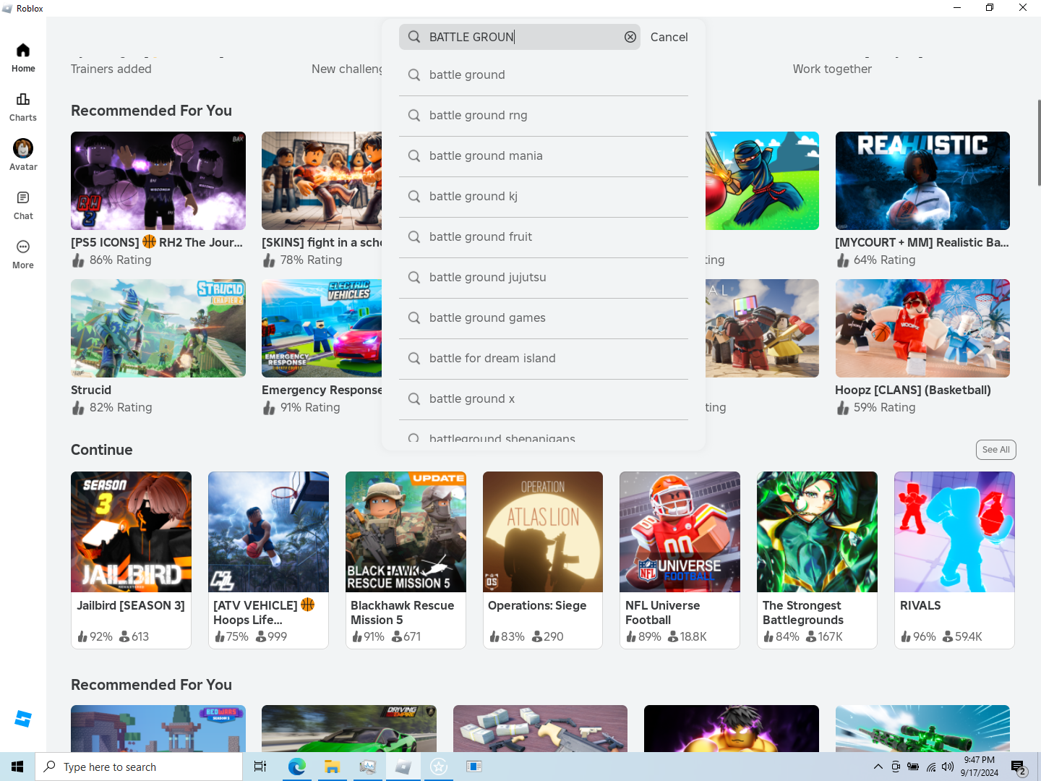Click the magnifier icon in search field
Image resolution: width=1041 pixels, height=781 pixels.
(x=414, y=37)
